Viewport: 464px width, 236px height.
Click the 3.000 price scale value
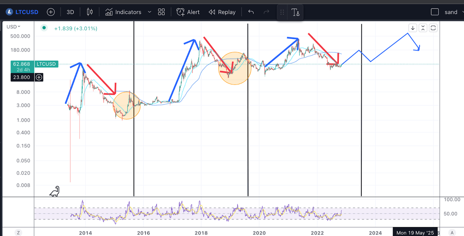[x=22, y=106]
